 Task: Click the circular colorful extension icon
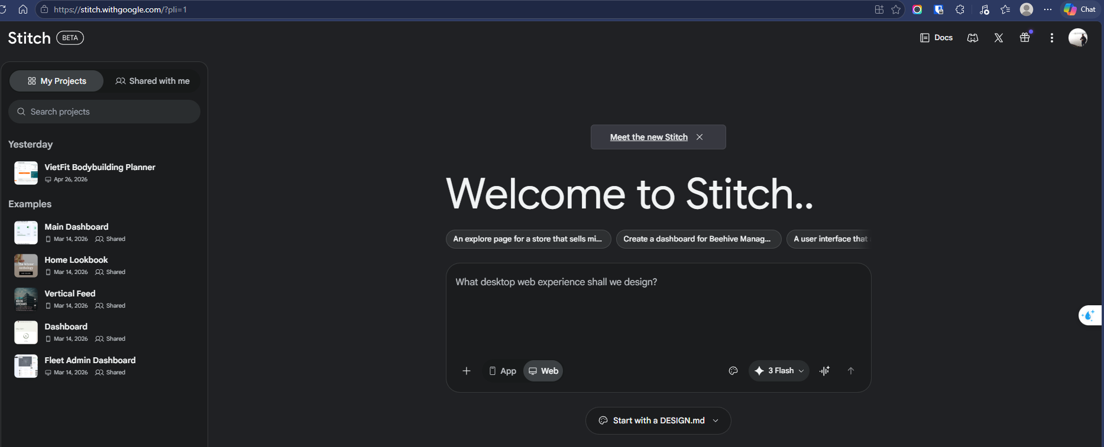917,9
